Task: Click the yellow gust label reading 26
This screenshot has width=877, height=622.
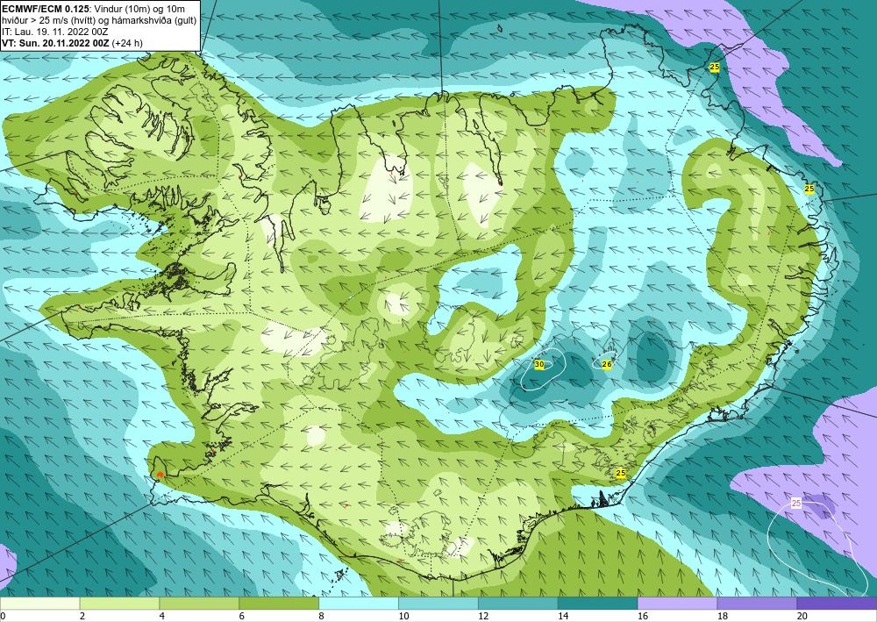Action: (x=607, y=364)
